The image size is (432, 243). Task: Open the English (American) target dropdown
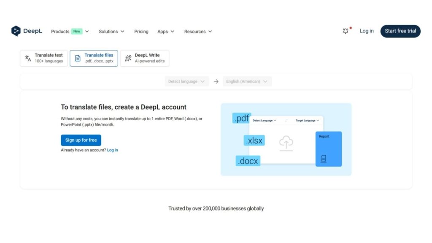(247, 81)
